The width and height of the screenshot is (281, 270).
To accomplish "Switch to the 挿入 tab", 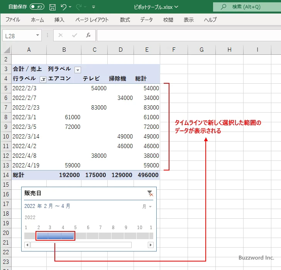I will coord(59,20).
